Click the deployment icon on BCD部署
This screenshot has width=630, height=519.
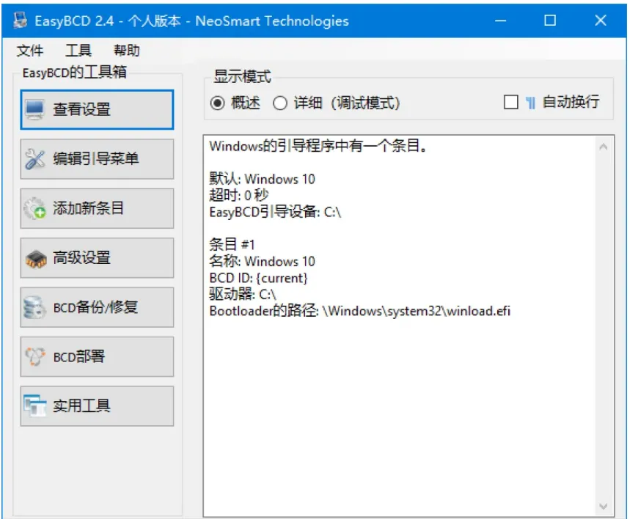[35, 357]
